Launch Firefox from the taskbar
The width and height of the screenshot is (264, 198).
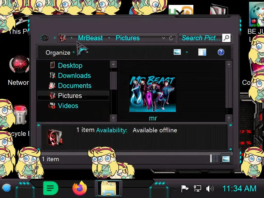[80, 188]
